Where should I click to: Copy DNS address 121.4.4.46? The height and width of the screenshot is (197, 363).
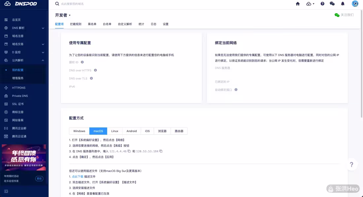(129, 151)
